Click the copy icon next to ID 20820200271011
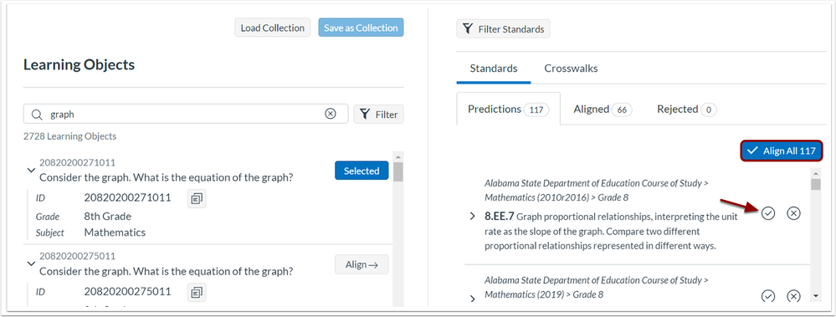The height and width of the screenshot is (317, 836). point(196,199)
